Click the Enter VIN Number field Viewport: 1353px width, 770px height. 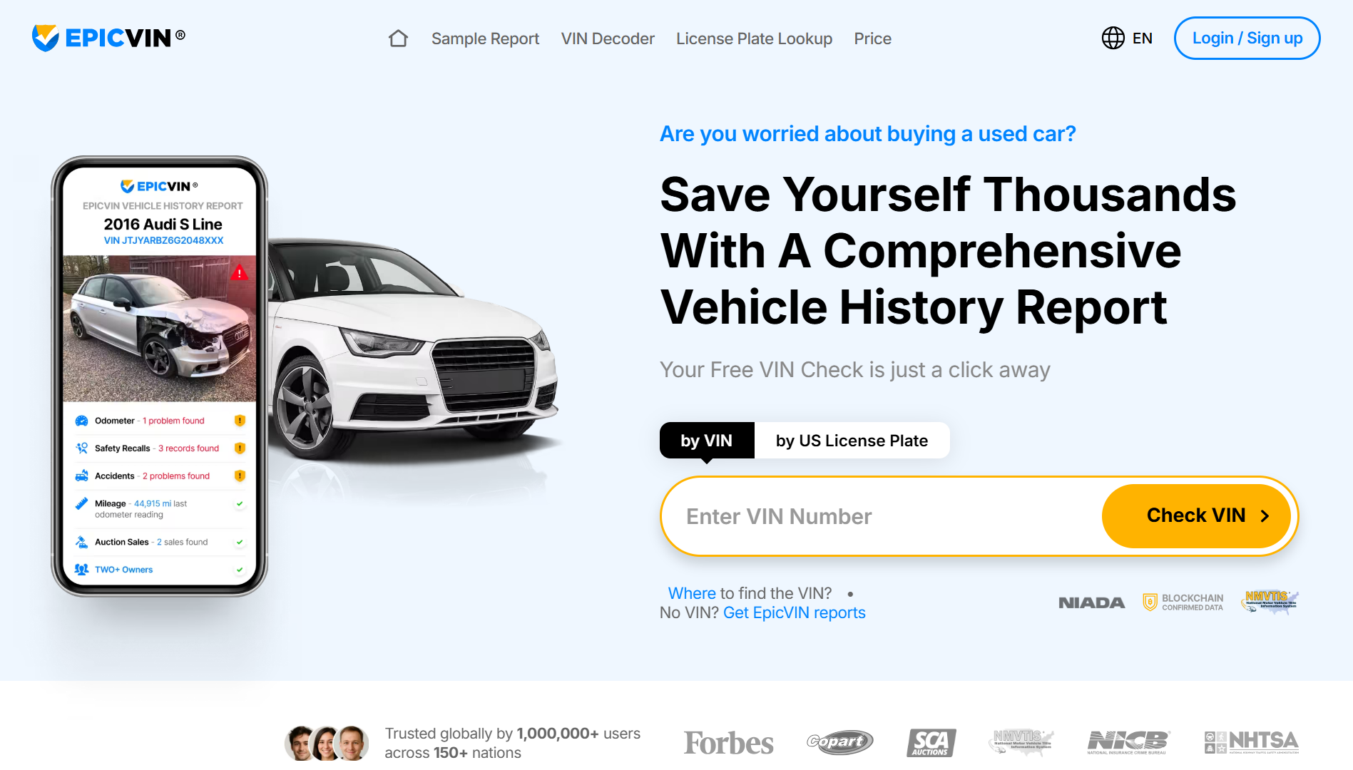pos(882,516)
